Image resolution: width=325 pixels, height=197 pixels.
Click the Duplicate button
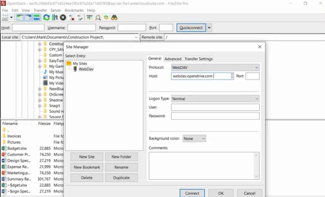point(121,178)
